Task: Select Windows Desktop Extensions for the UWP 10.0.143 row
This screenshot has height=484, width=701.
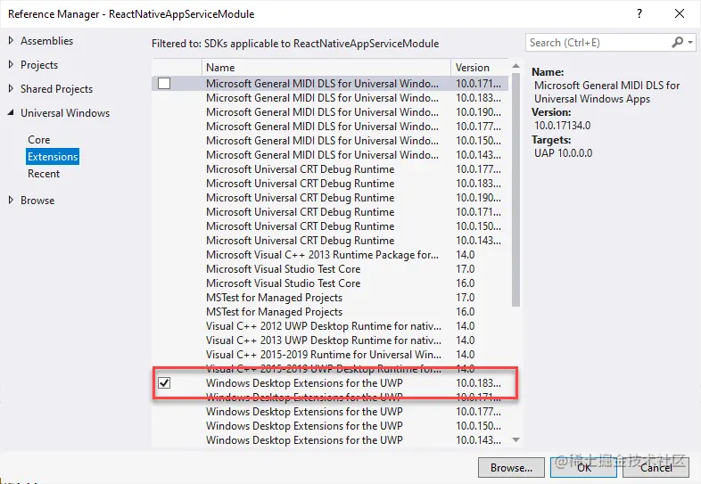Action: tap(330, 440)
